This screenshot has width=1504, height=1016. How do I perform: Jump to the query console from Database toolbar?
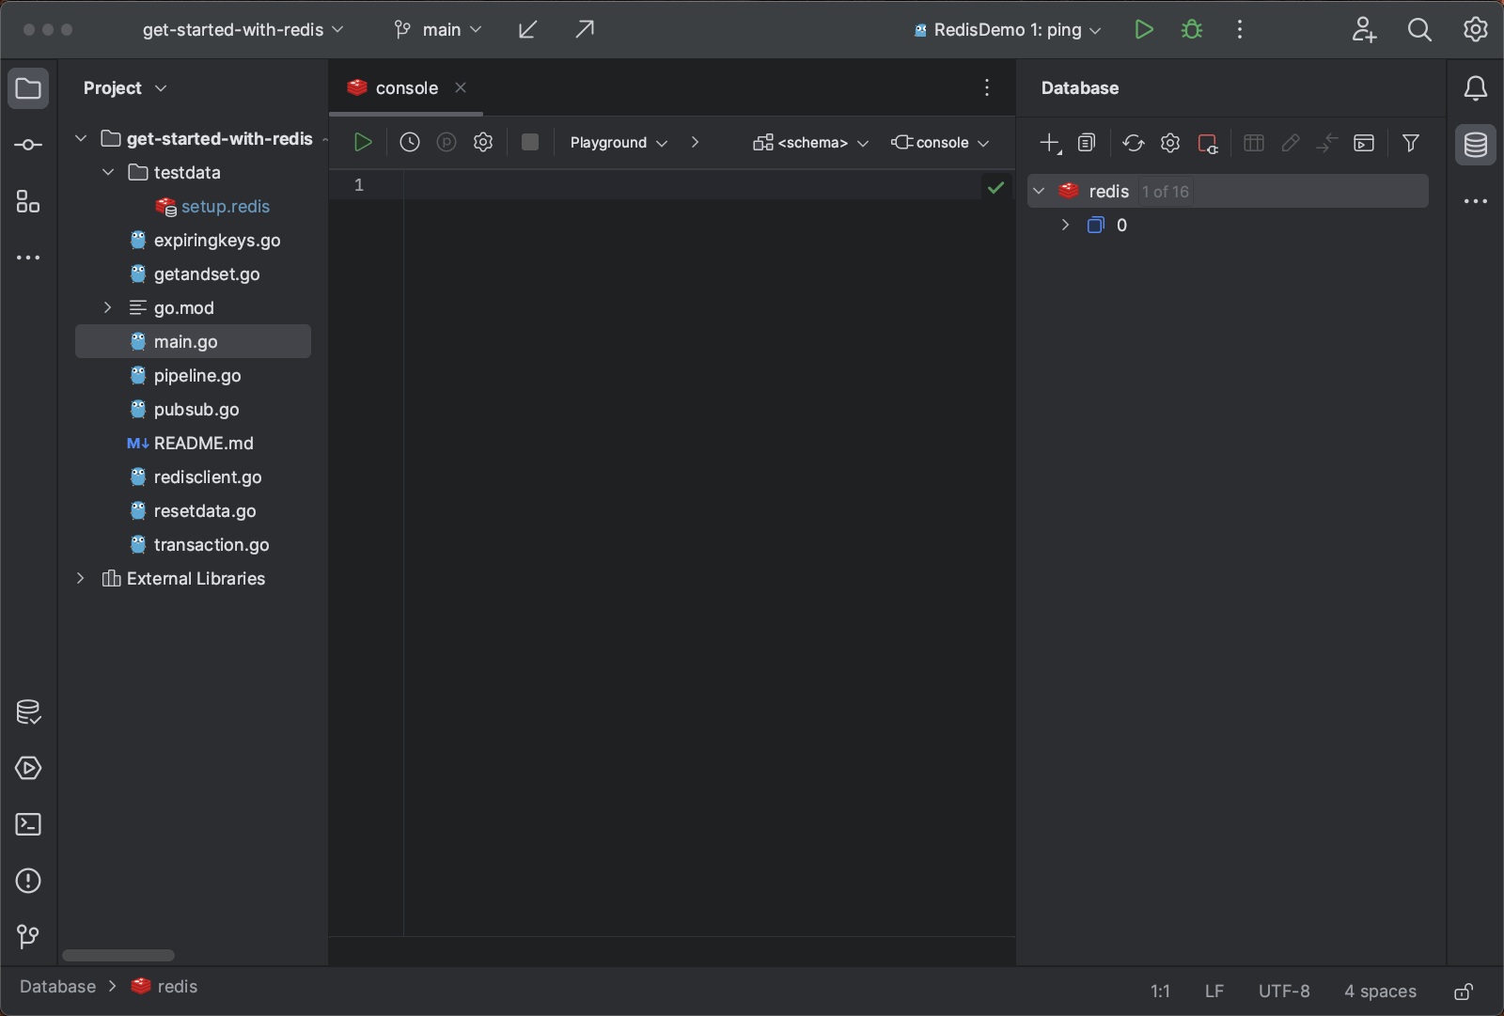[1363, 143]
